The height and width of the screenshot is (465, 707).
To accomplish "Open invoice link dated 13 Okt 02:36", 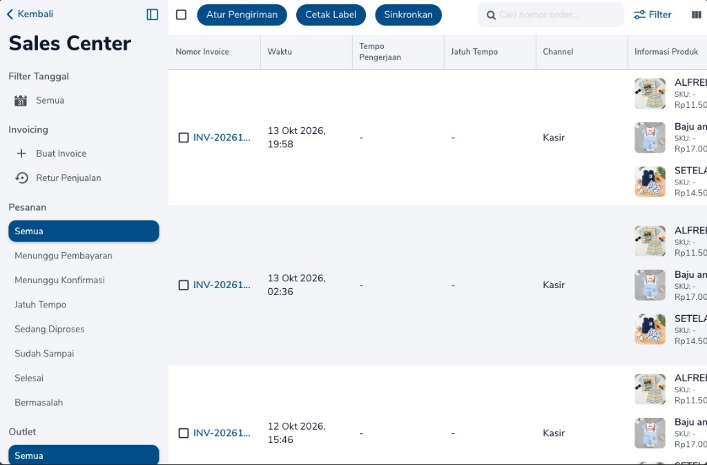I will pos(222,285).
